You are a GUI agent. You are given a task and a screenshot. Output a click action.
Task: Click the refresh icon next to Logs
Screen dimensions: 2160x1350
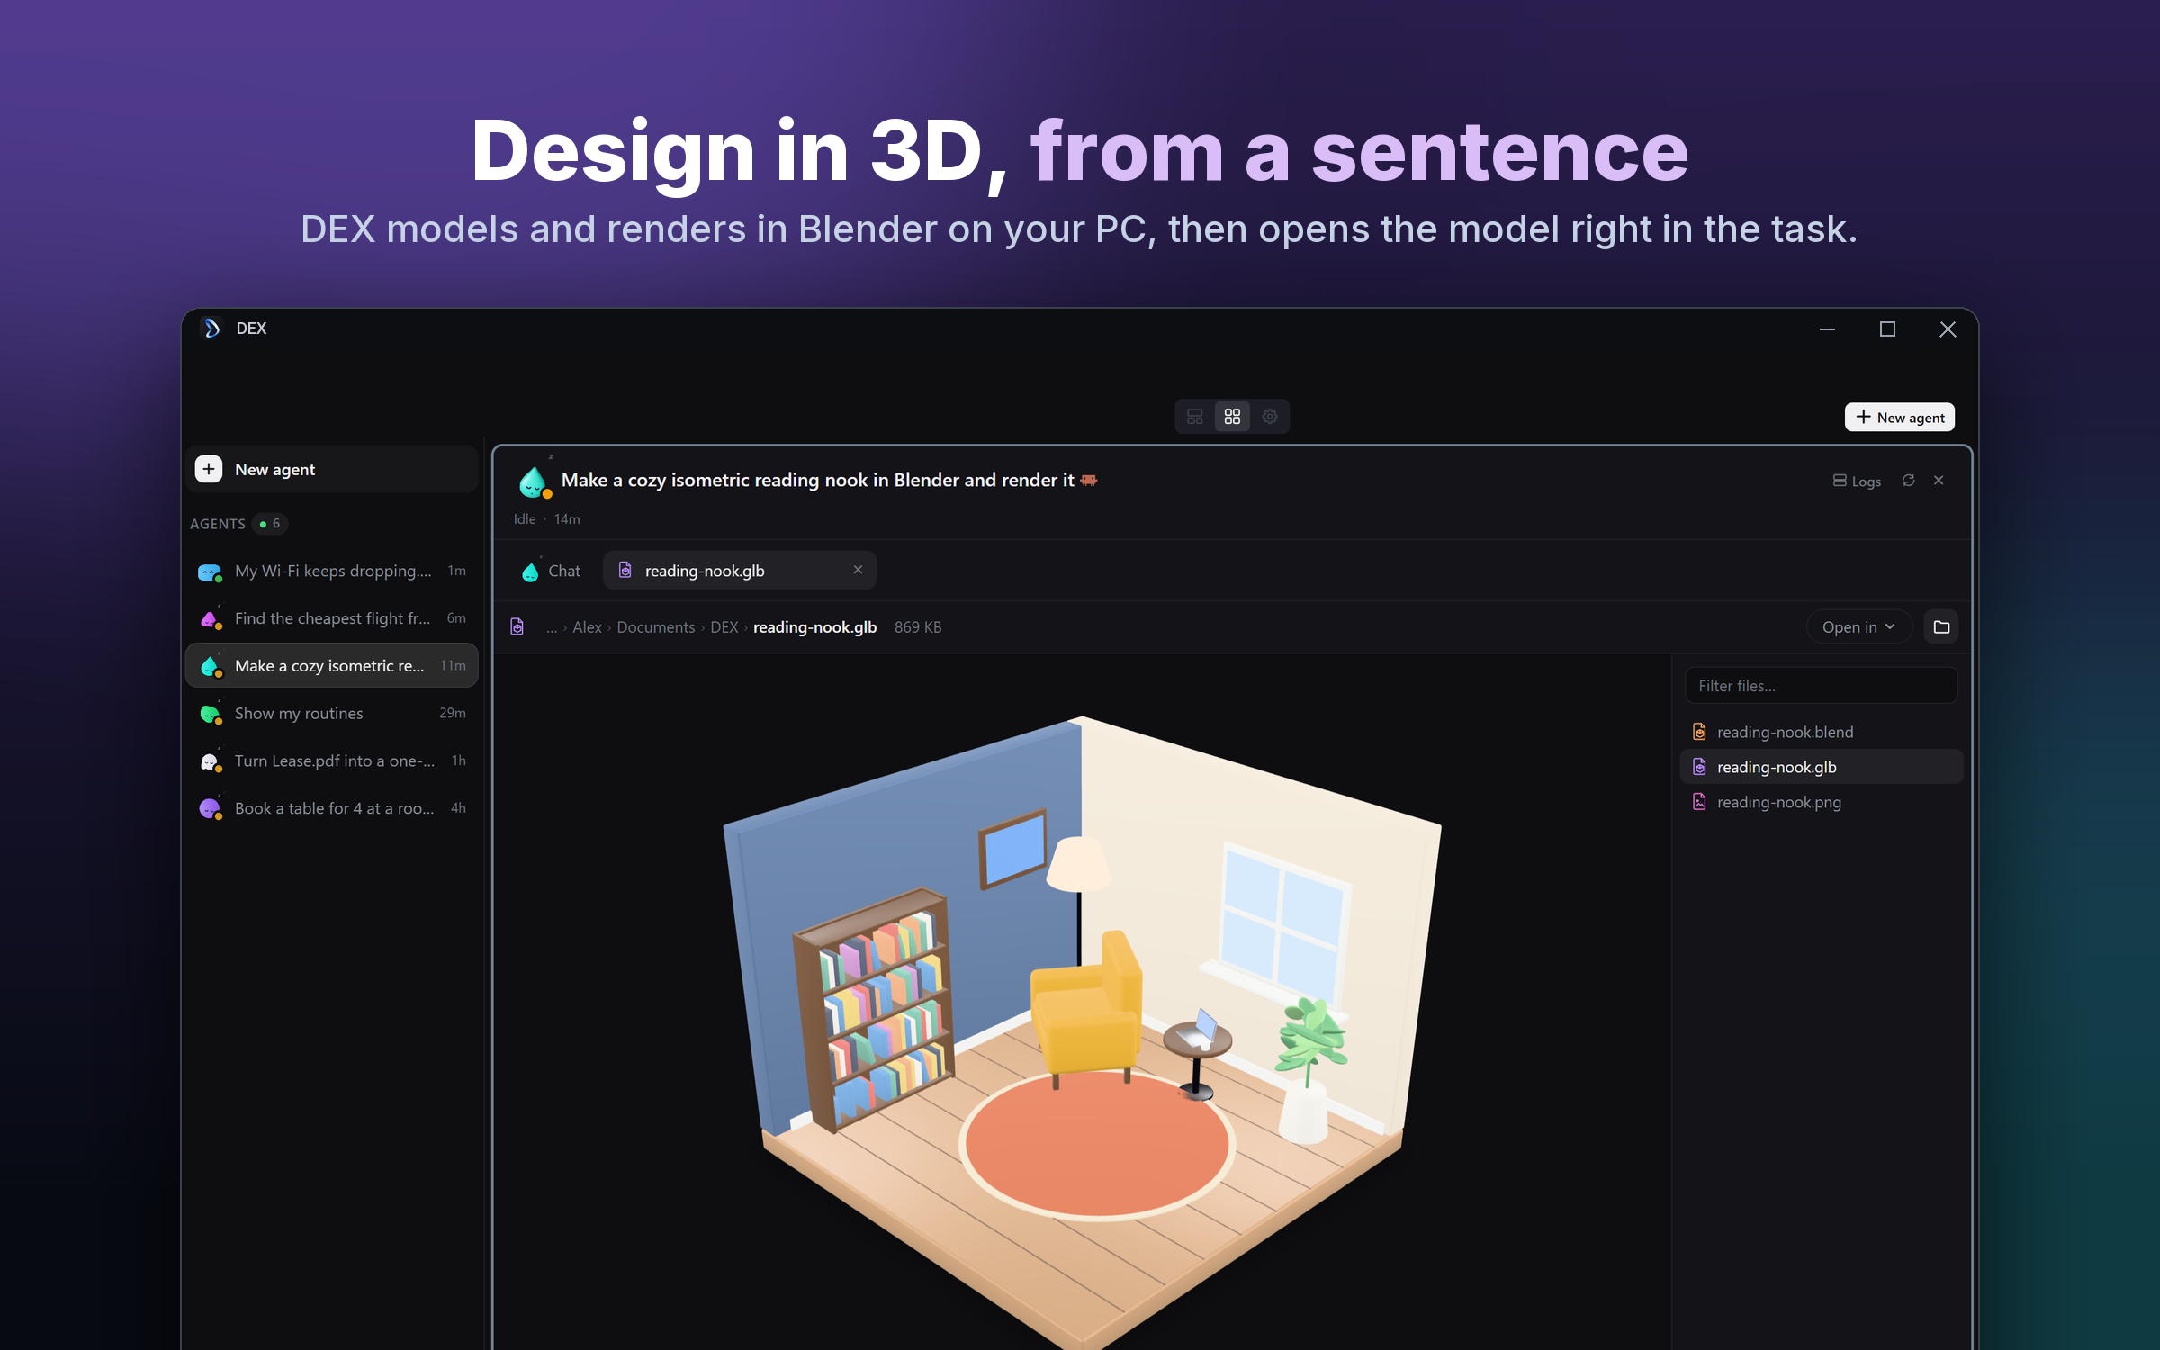[1908, 481]
